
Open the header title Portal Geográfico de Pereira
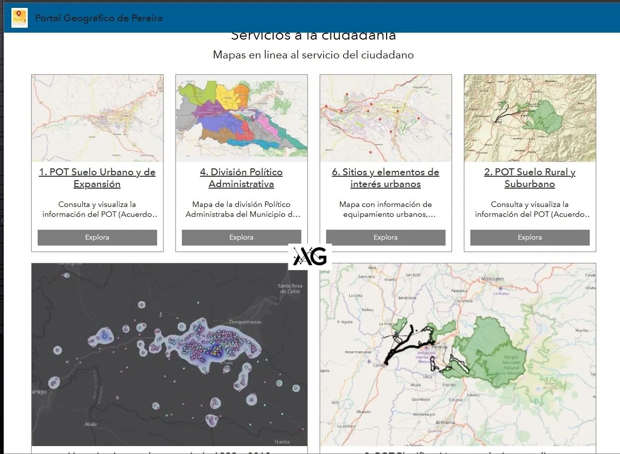pyautogui.click(x=98, y=18)
